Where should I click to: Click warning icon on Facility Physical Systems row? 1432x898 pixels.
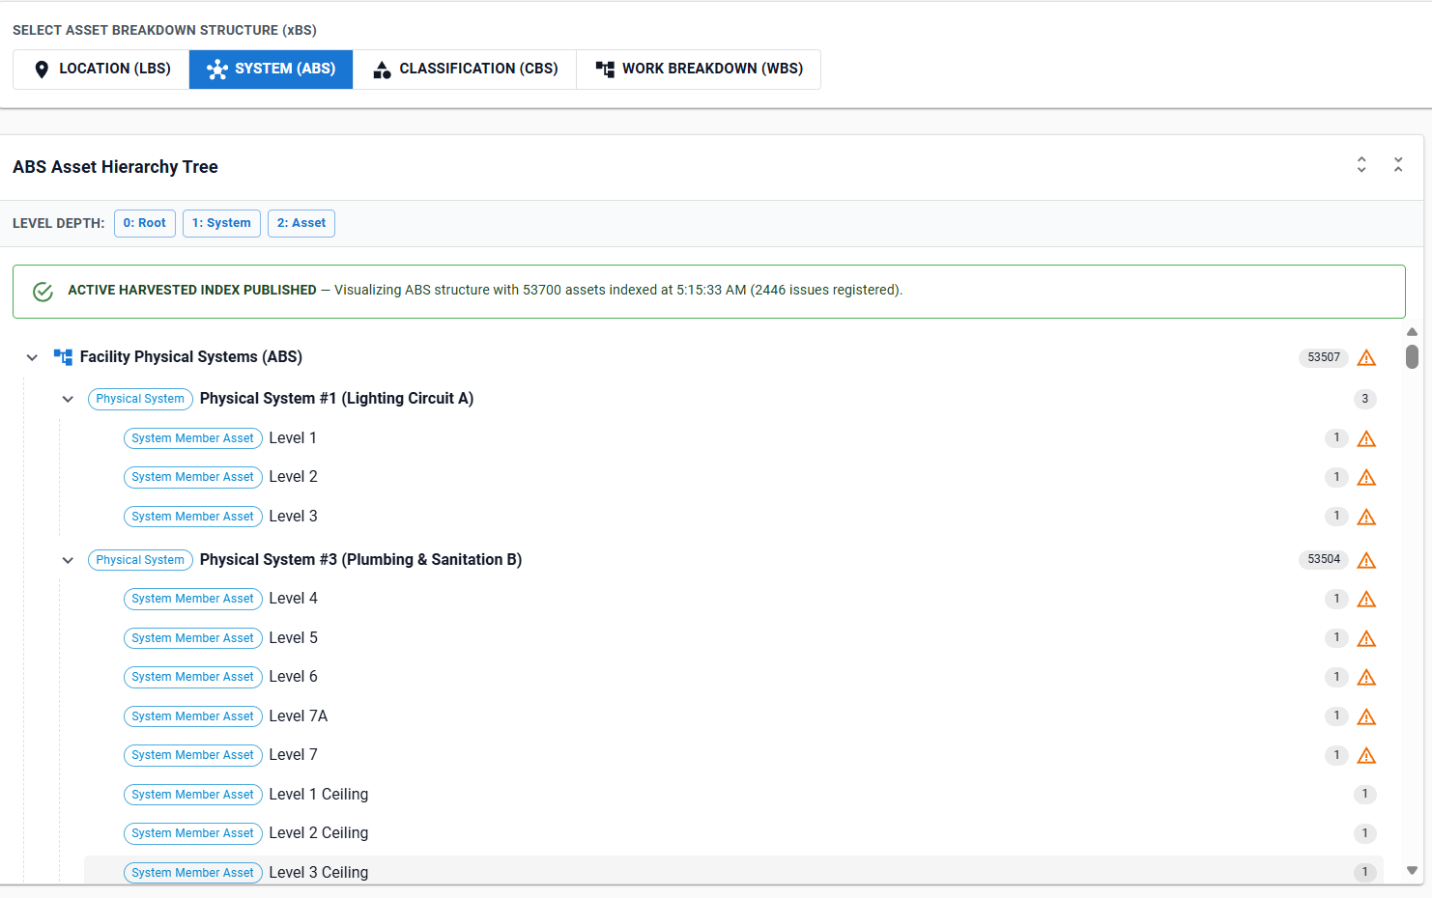[x=1366, y=358]
